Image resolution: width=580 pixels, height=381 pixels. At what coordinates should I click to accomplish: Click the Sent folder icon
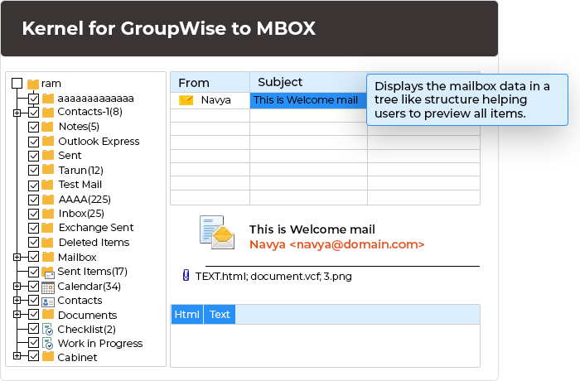(x=48, y=155)
